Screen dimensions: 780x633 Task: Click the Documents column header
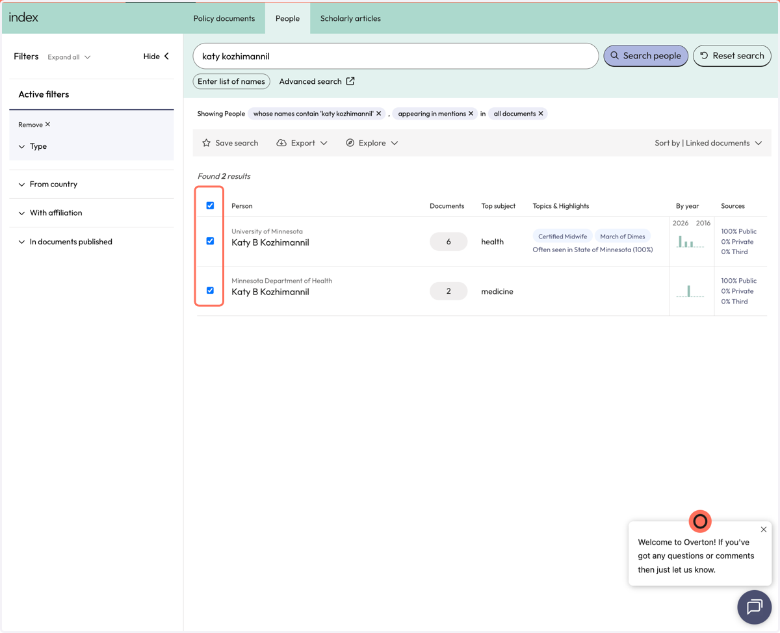(447, 206)
